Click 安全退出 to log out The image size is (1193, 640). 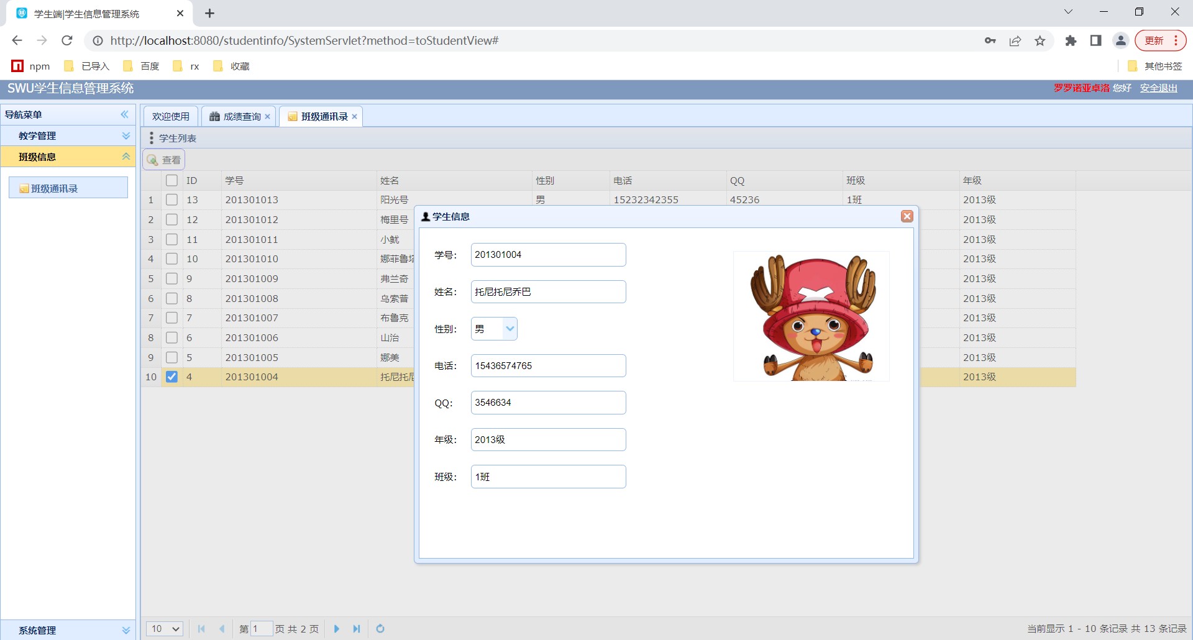point(1159,88)
